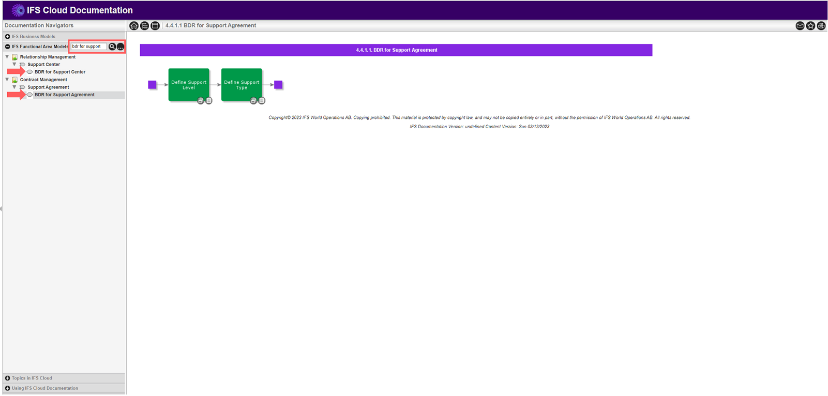Click the magnifier search icon in the navigator
The image size is (828, 396).
point(112,47)
